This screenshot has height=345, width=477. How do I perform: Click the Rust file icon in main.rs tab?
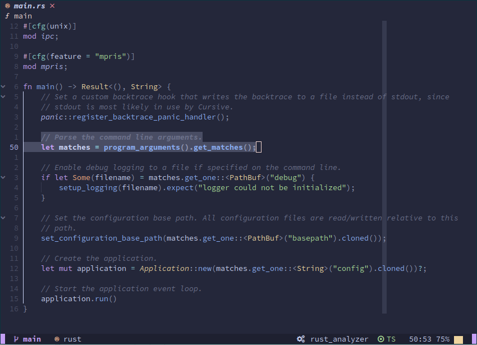(8, 6)
